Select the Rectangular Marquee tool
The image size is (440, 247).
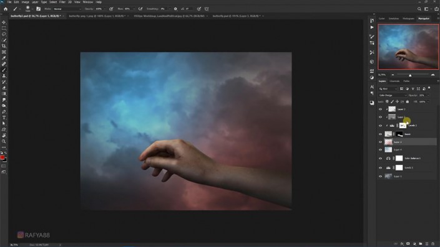pos(4,28)
